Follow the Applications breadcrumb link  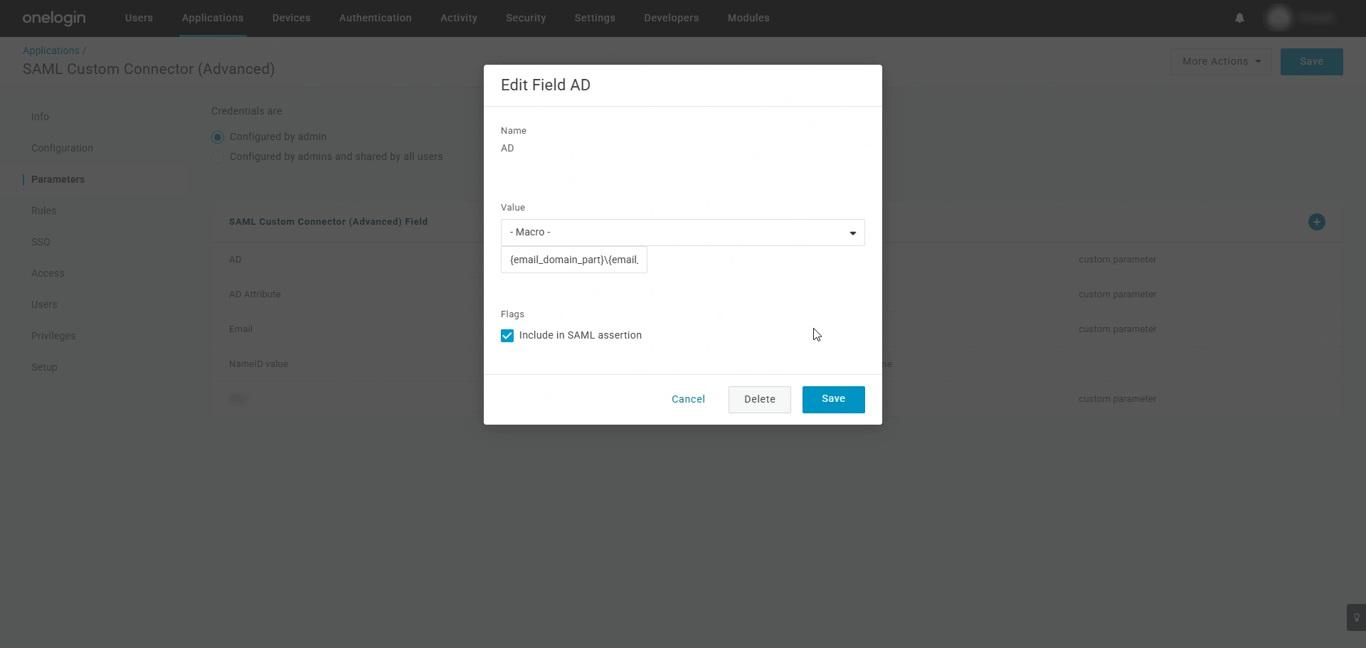pos(51,50)
